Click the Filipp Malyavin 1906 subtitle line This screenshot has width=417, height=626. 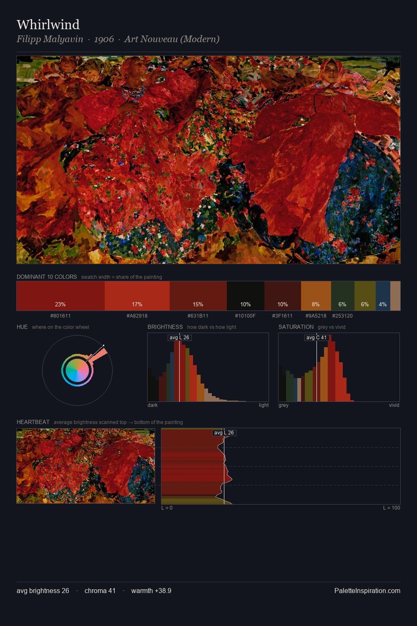coord(118,39)
